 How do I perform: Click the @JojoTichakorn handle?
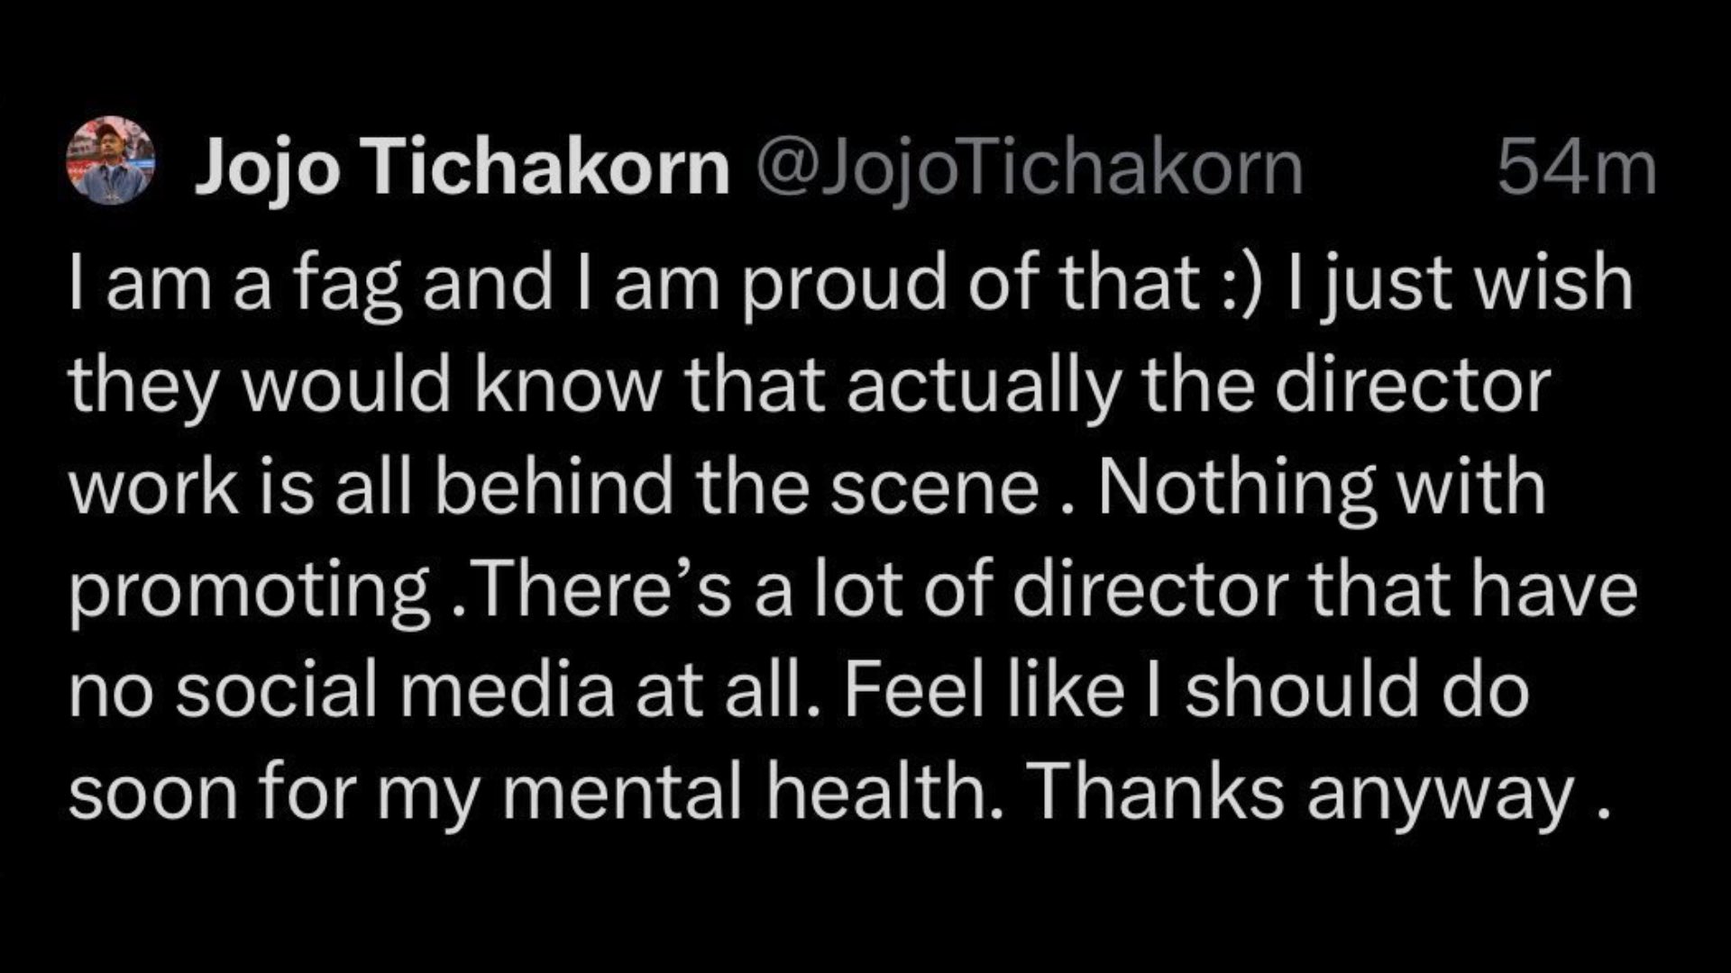tap(1030, 168)
